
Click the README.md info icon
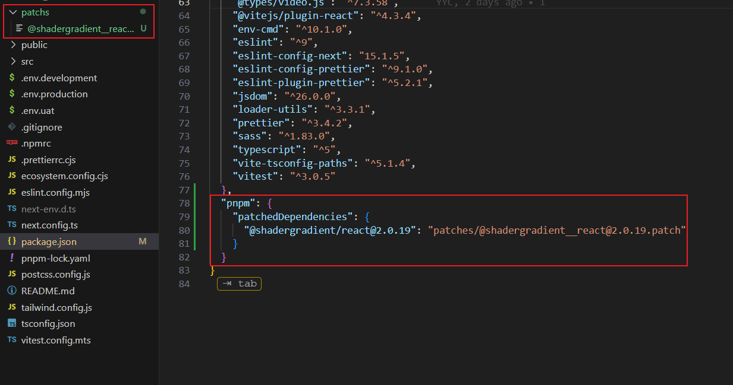11,291
